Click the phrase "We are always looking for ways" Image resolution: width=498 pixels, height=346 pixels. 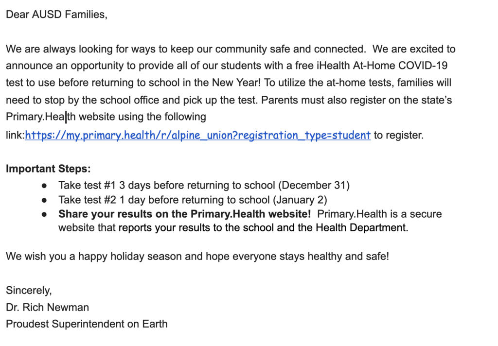point(74,49)
